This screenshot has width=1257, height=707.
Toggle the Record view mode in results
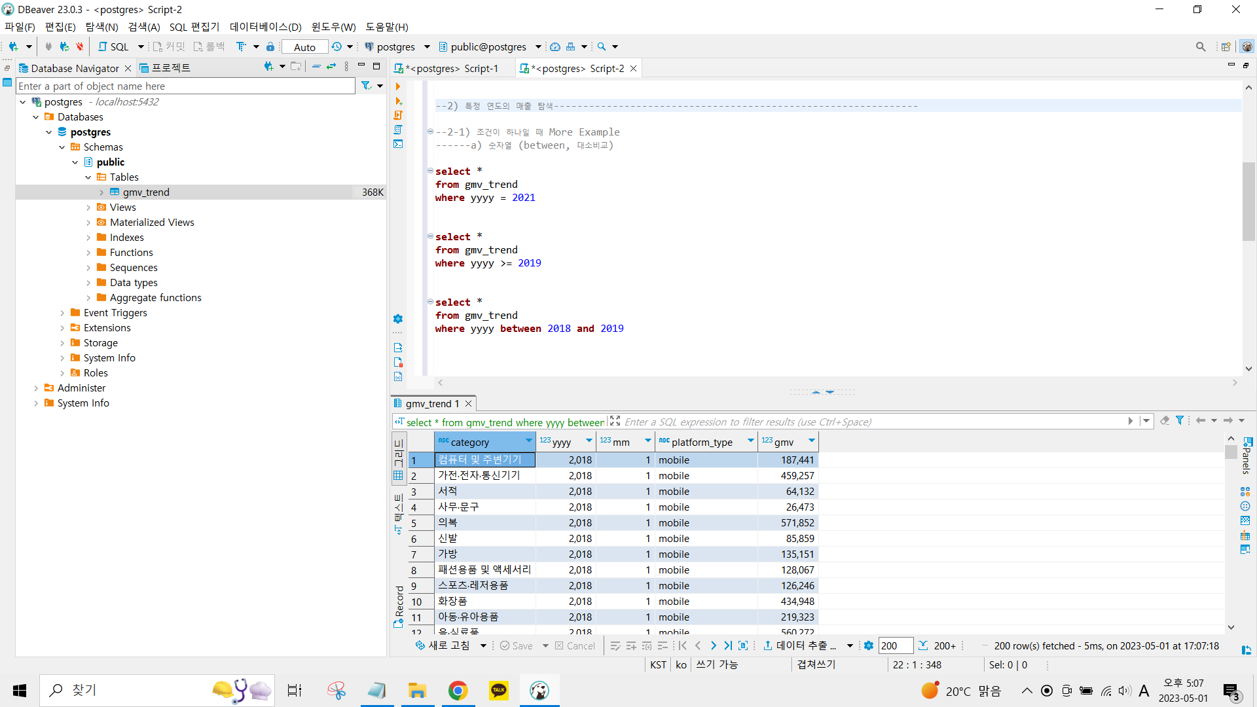tap(399, 606)
